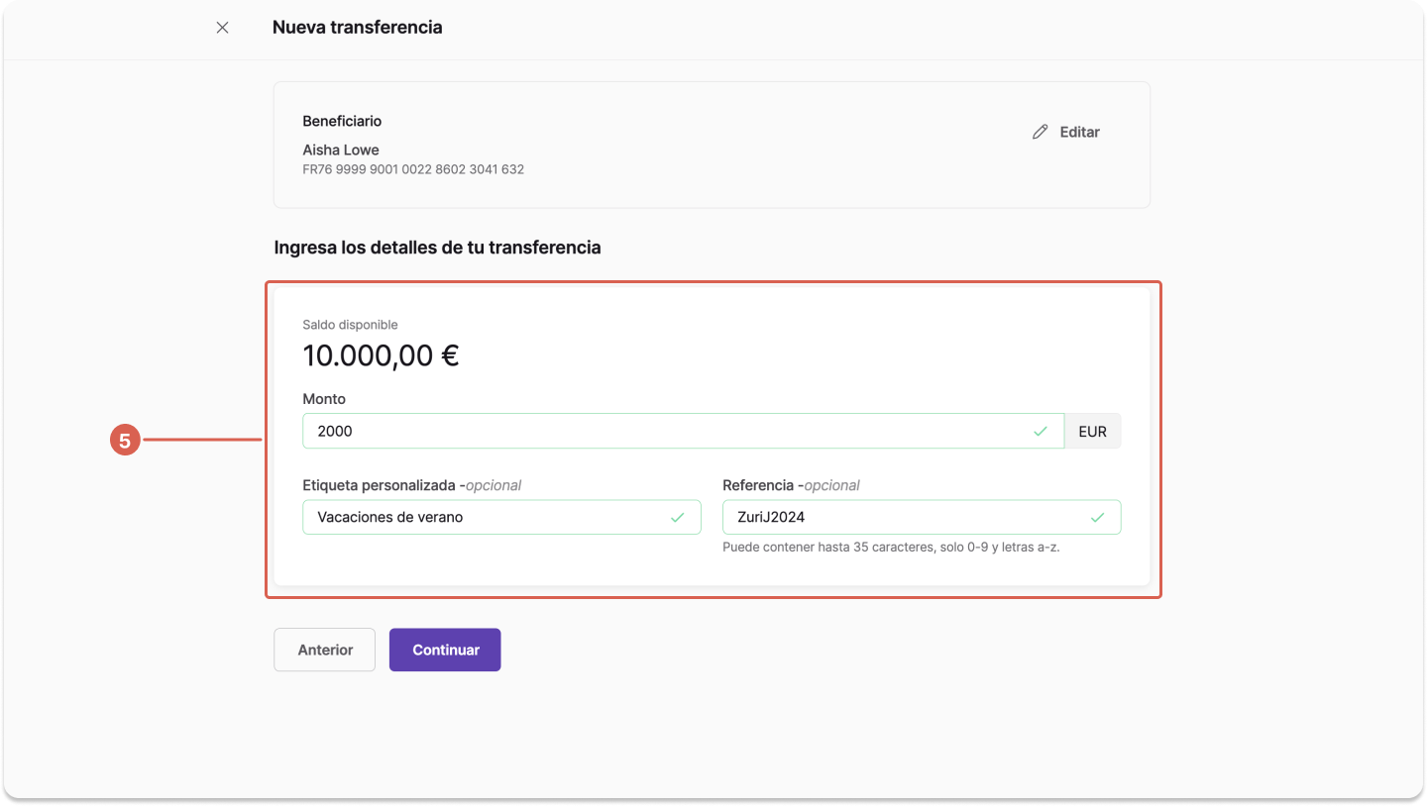
Task: Proceed with the purple Continuar button
Action: click(445, 650)
